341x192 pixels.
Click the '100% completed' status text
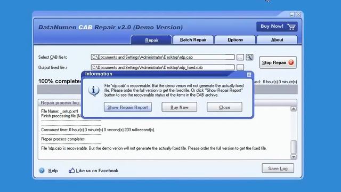pos(60,82)
